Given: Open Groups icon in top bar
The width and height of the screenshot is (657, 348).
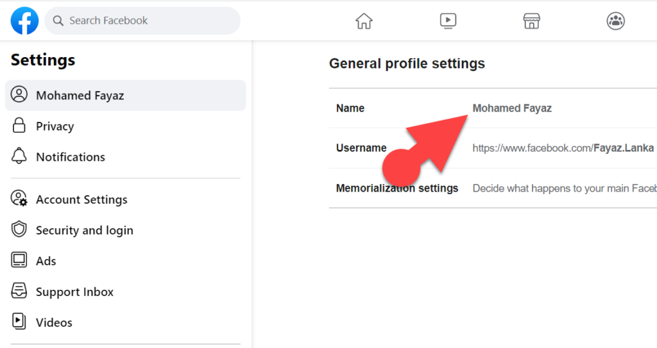Looking at the screenshot, I should click(x=615, y=21).
